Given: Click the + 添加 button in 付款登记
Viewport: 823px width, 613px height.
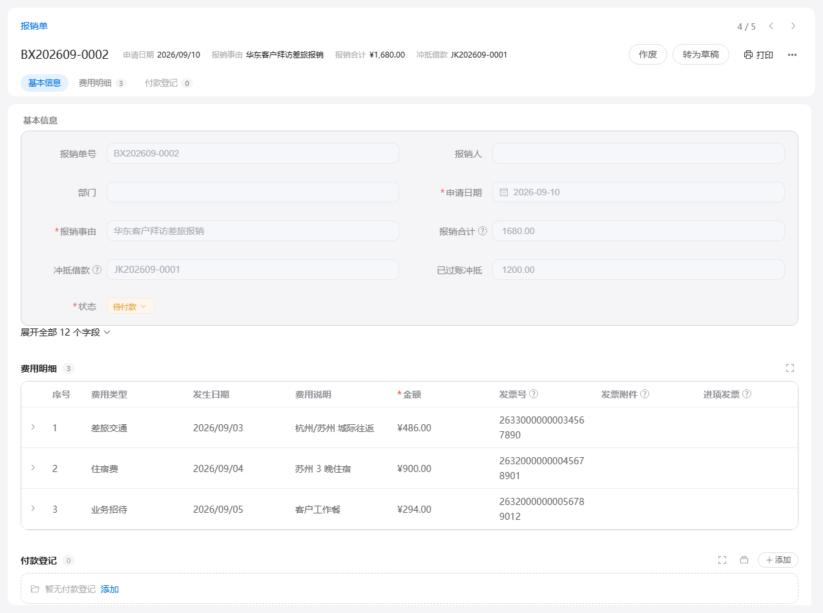Looking at the screenshot, I should [x=778, y=560].
